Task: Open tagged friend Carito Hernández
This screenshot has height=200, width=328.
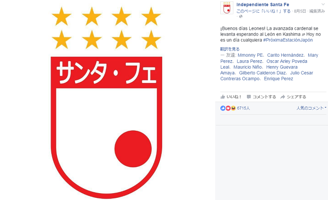Action: click(x=285, y=55)
